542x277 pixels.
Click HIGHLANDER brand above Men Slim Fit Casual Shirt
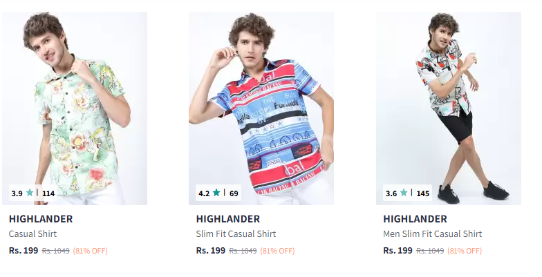coord(415,219)
